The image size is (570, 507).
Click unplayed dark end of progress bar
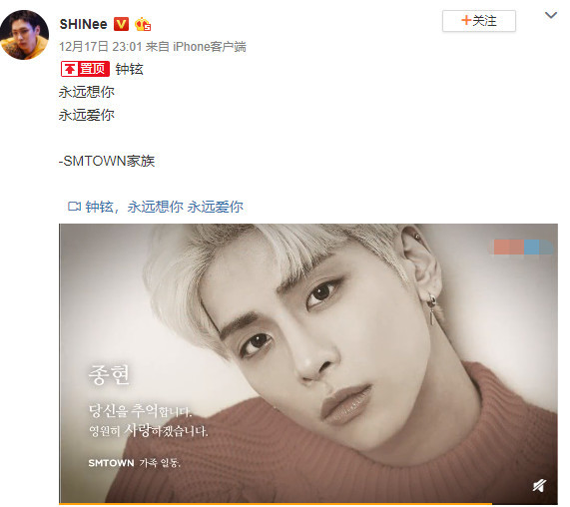coord(525,504)
